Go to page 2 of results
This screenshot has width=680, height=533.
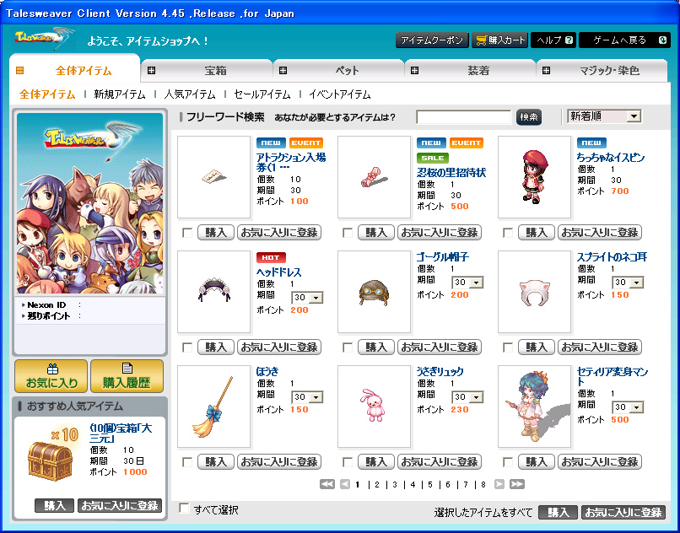tap(377, 485)
